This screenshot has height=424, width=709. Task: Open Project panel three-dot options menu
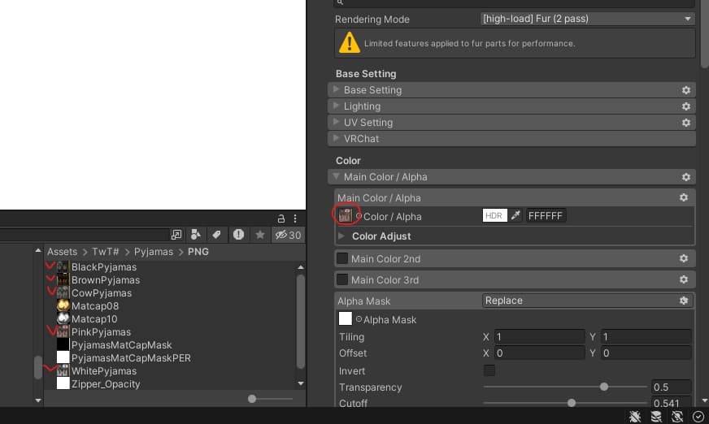(295, 218)
